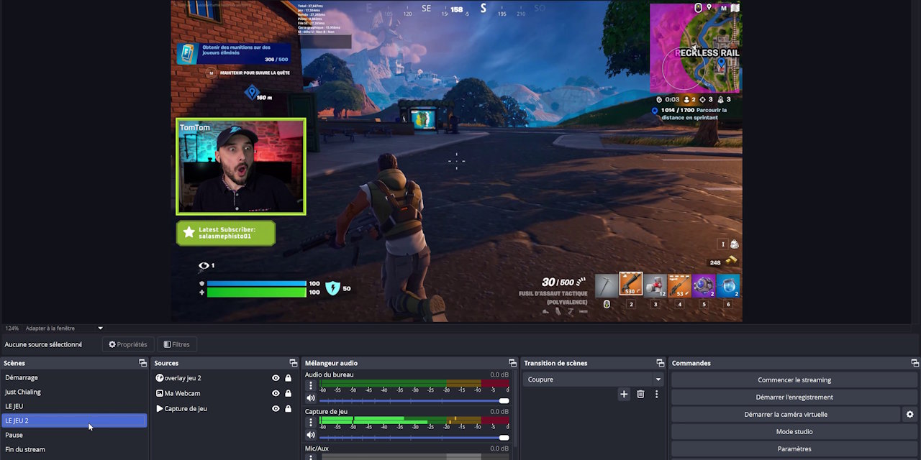The height and width of the screenshot is (460, 921).
Task: Open virtual camera settings gear icon
Action: pyautogui.click(x=909, y=415)
